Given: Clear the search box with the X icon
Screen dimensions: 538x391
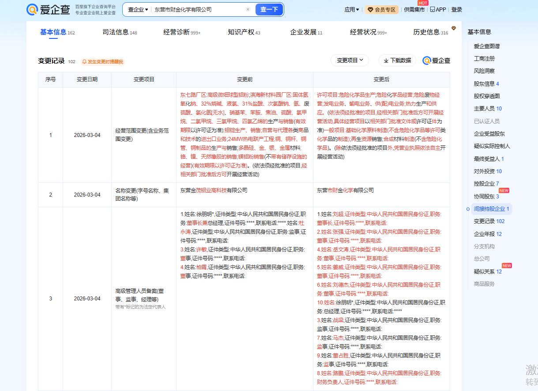Looking at the screenshot, I should [248, 9].
